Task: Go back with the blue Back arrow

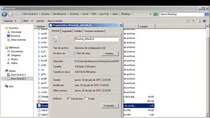Action: pos(4,14)
